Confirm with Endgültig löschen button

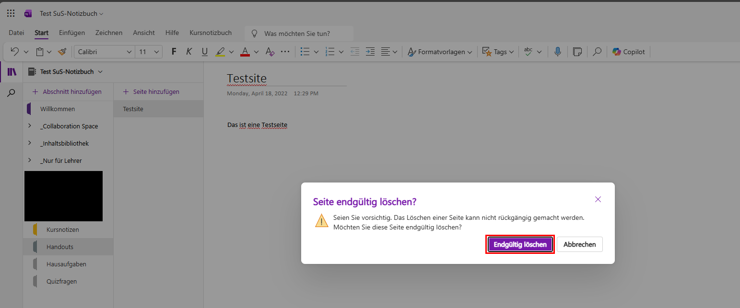520,244
